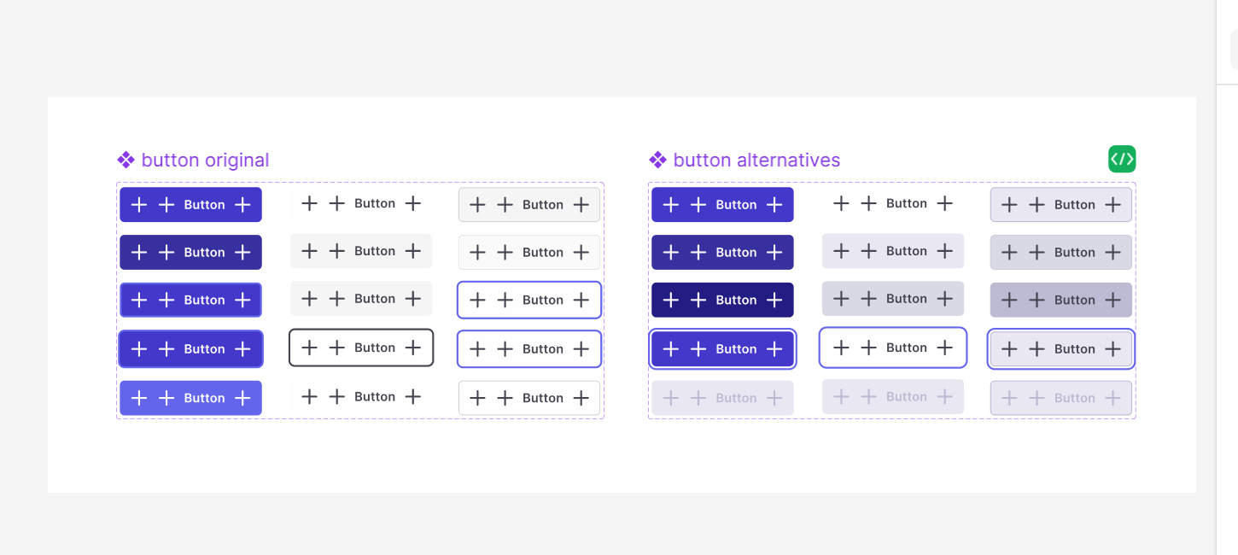Select the disabled faded filled Button in alternatives
This screenshot has height=555, width=1238.
tap(722, 398)
